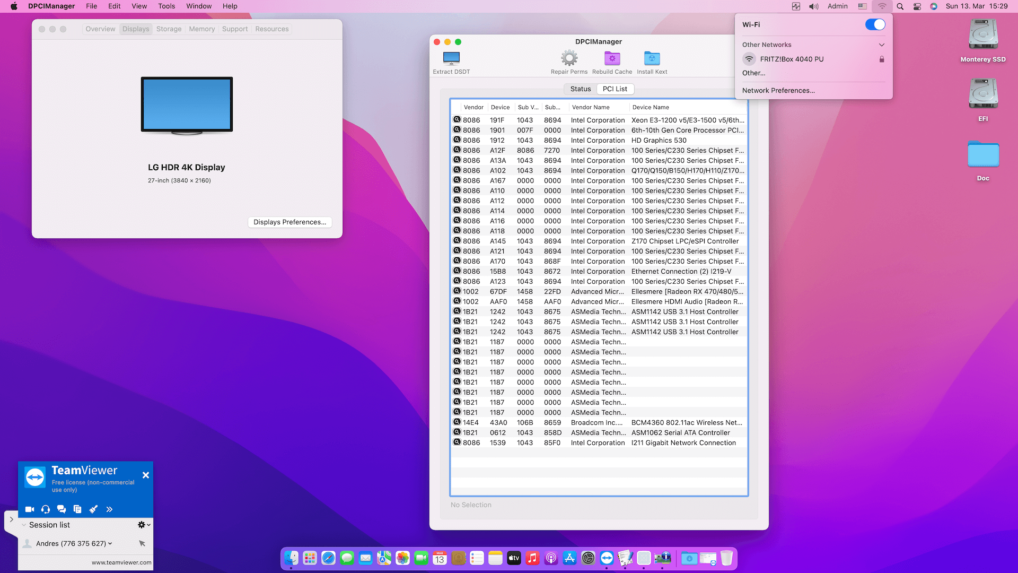Collapse the Session list section
This screenshot has height=573, width=1018.
[24, 525]
